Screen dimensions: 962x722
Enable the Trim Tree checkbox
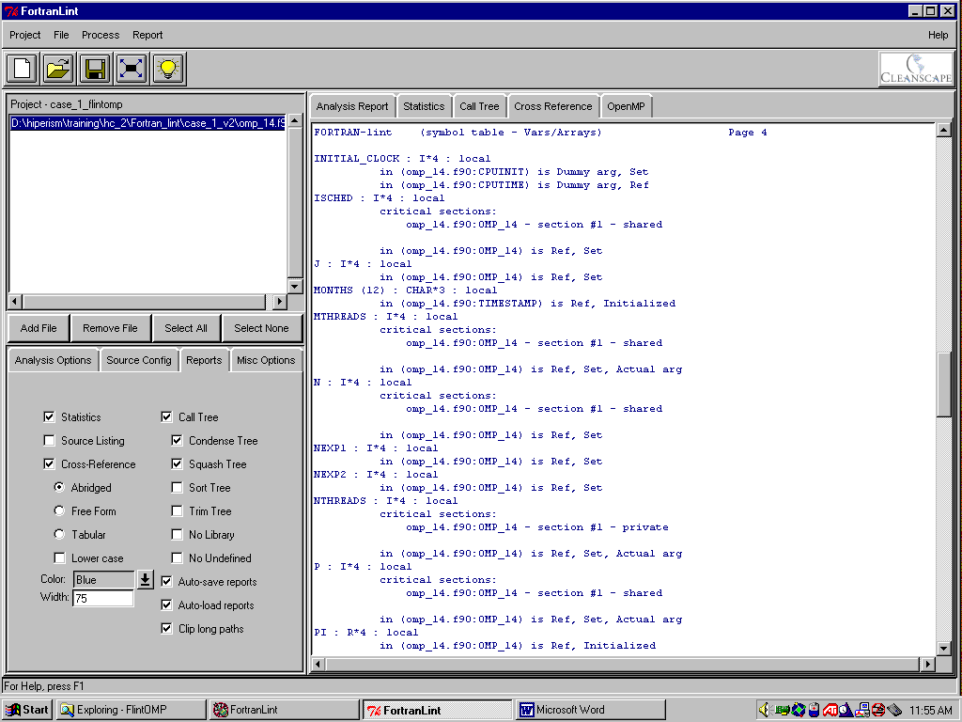(x=177, y=510)
